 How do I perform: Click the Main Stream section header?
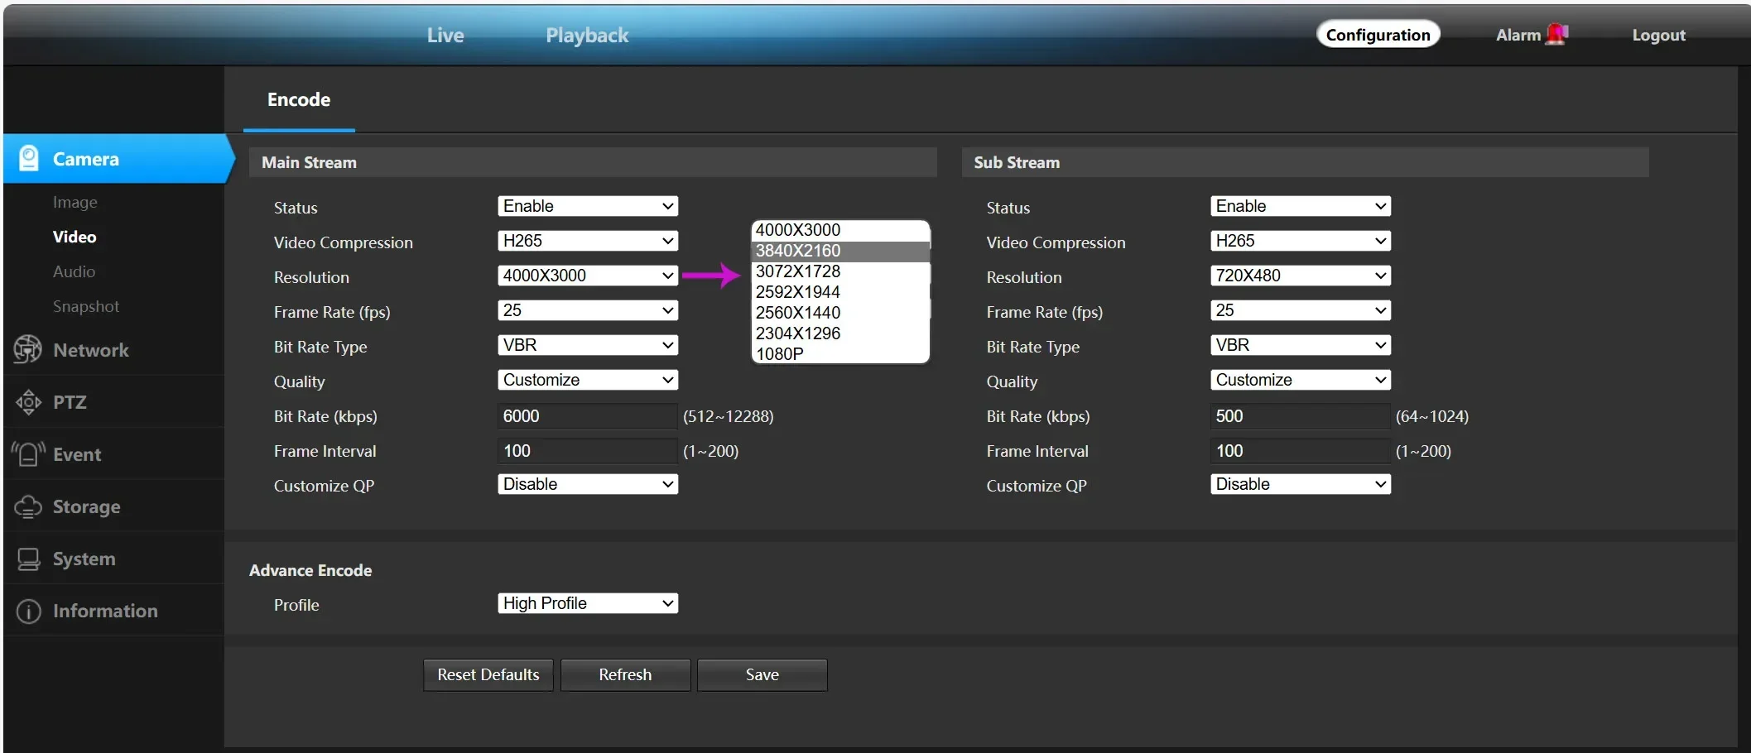[593, 162]
